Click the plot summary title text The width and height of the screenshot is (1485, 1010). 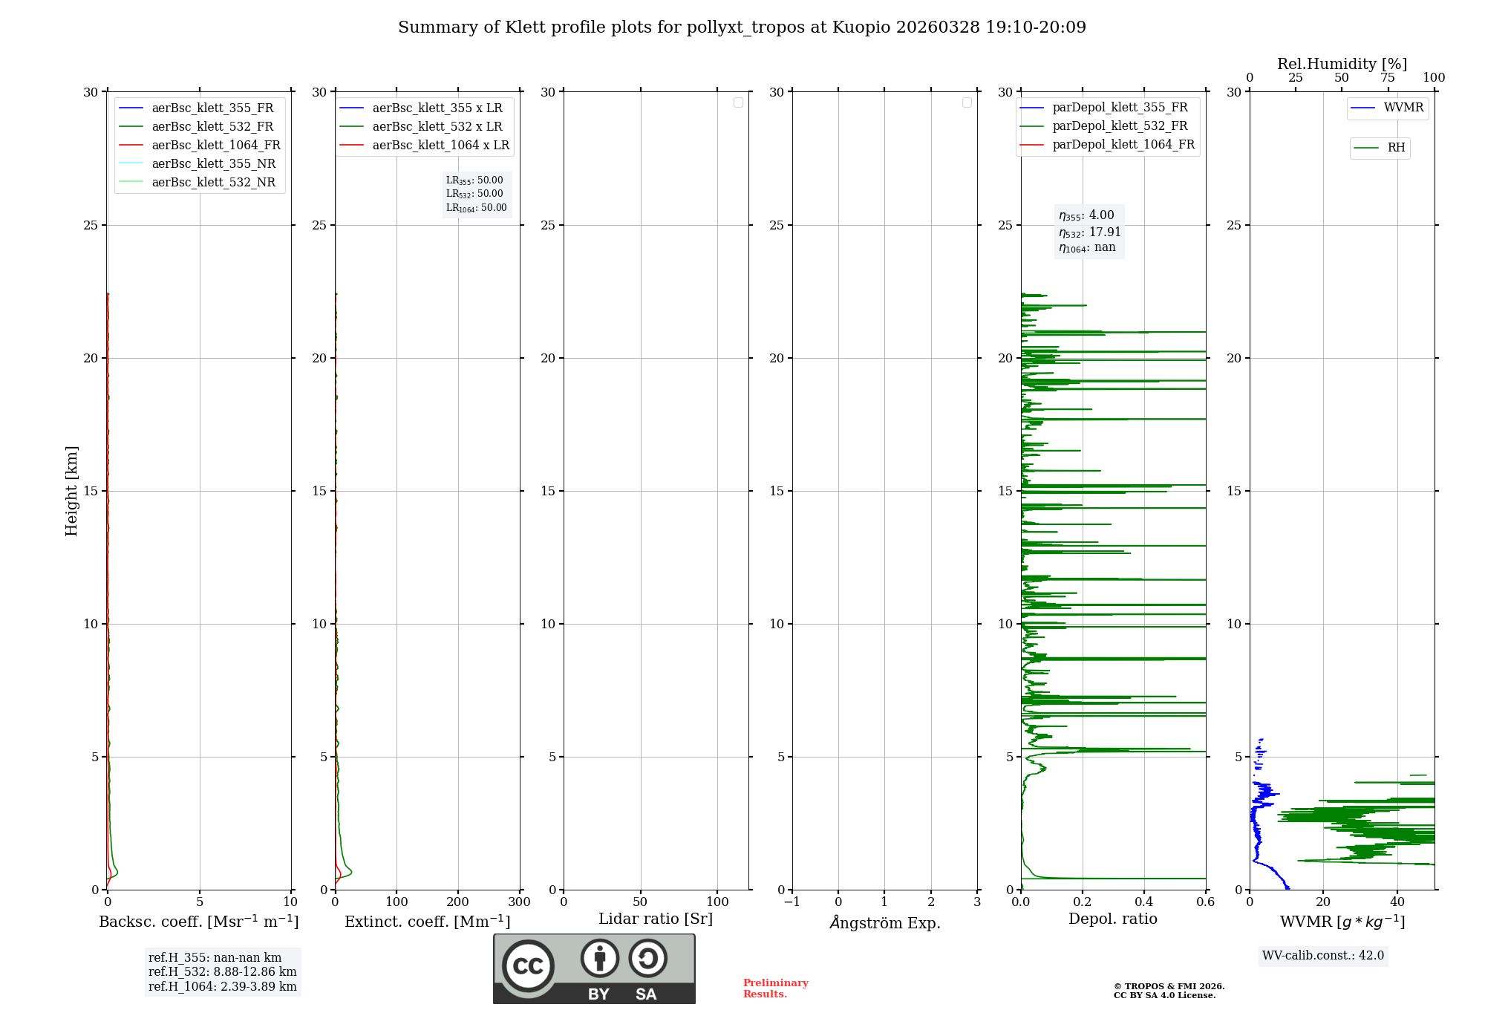coord(742,27)
